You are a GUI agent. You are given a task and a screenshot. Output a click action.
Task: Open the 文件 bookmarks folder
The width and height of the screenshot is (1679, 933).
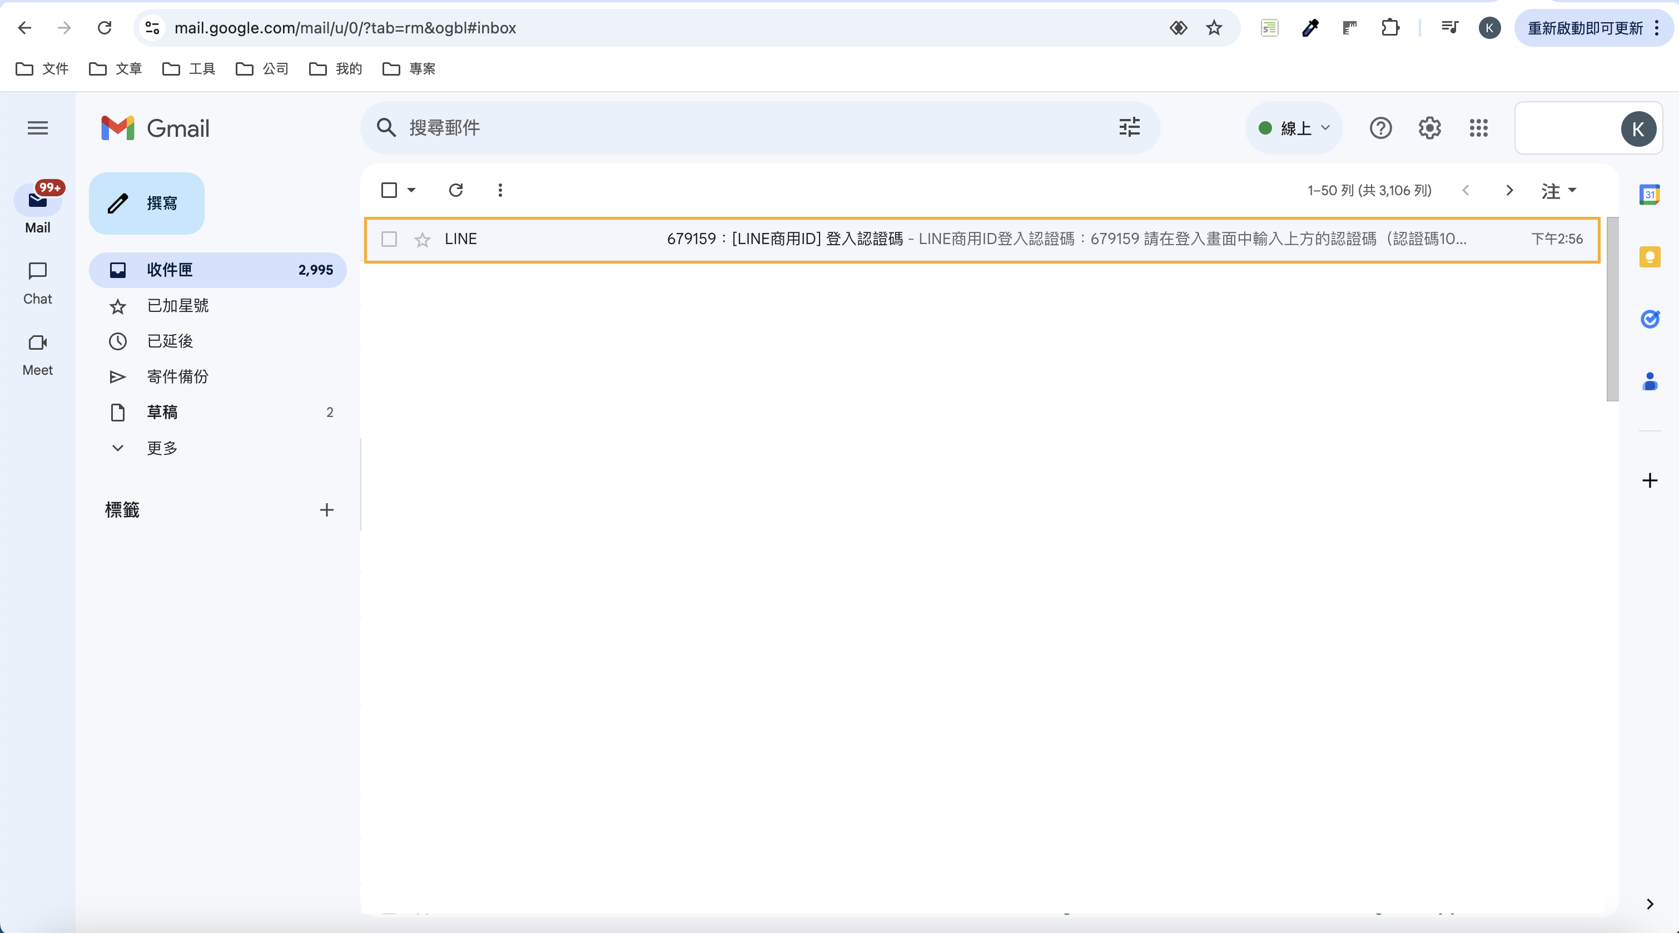[42, 68]
